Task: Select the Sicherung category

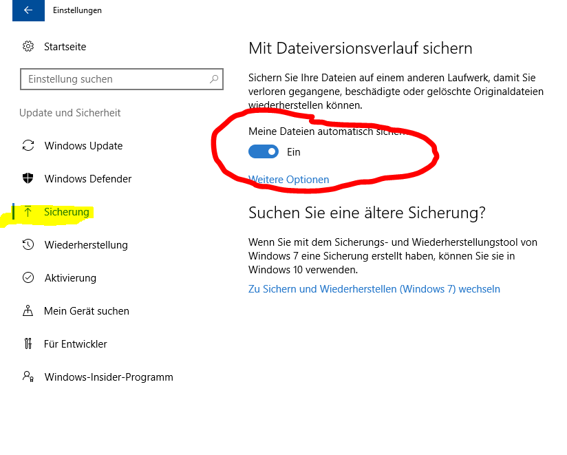Action: tap(67, 212)
